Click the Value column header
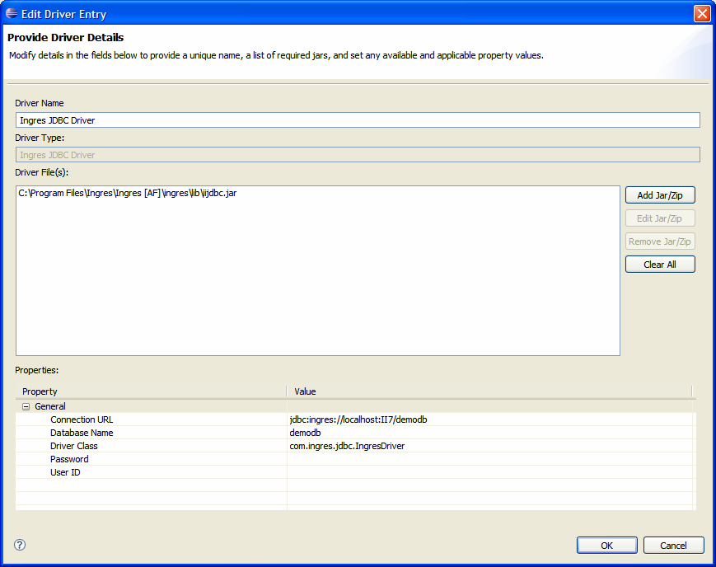This screenshot has width=716, height=567. (x=489, y=391)
